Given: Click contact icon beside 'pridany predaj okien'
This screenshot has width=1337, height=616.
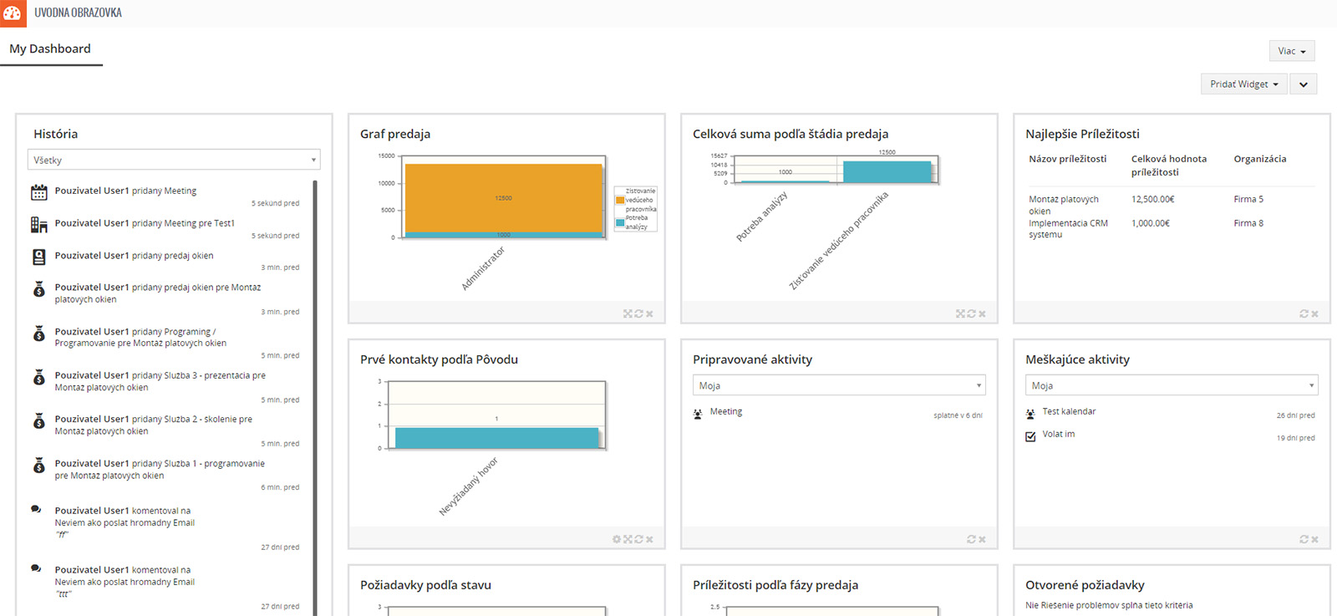Looking at the screenshot, I should (39, 257).
